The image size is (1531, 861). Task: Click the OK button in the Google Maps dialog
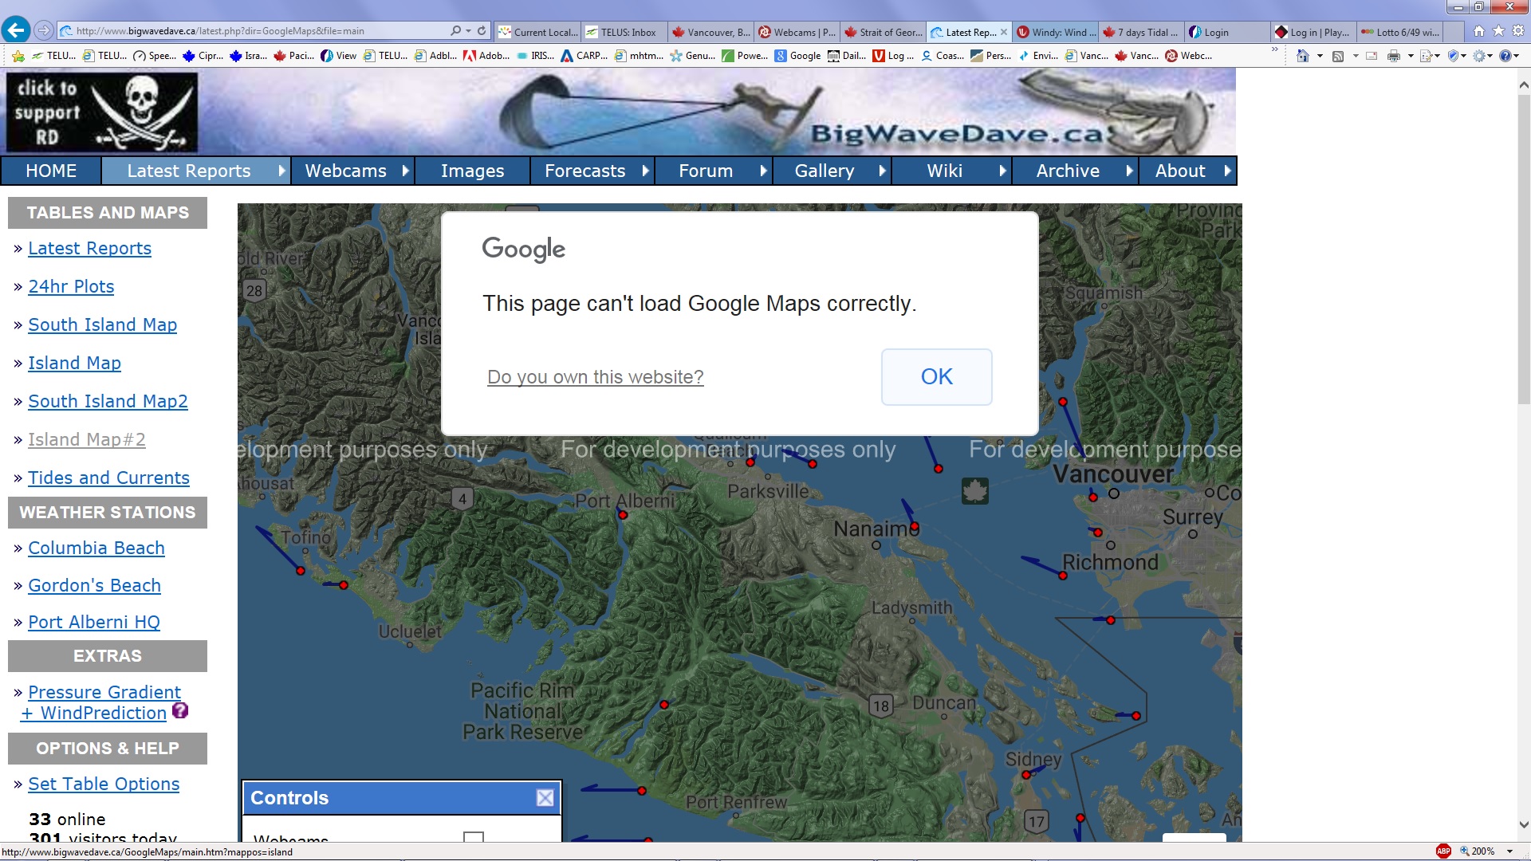click(x=936, y=376)
